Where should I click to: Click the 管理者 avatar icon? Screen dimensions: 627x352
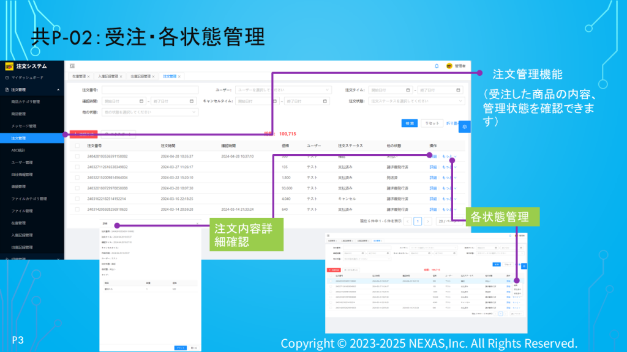tap(449, 66)
